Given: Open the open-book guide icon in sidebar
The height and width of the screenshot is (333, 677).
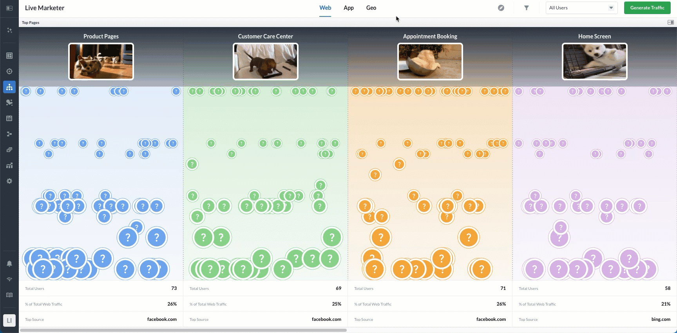Looking at the screenshot, I should point(9,295).
